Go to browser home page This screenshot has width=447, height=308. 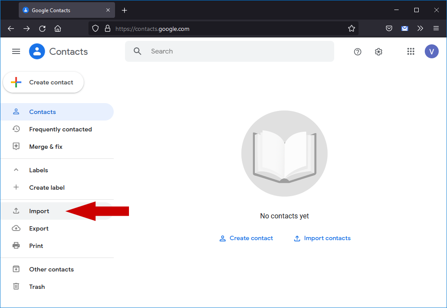click(x=58, y=28)
